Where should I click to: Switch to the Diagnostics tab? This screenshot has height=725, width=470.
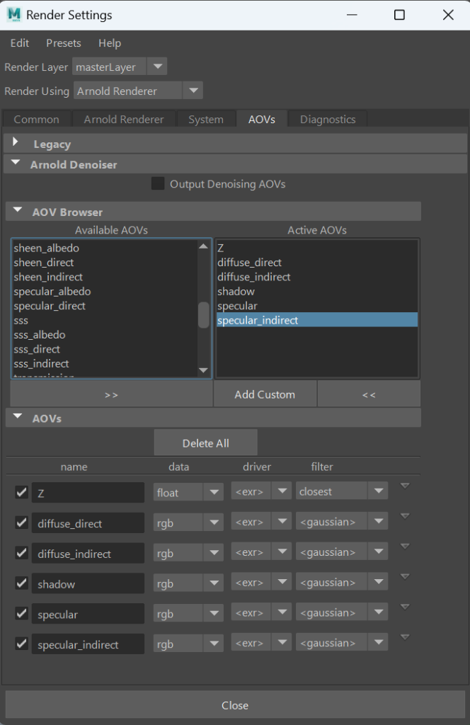(x=328, y=119)
